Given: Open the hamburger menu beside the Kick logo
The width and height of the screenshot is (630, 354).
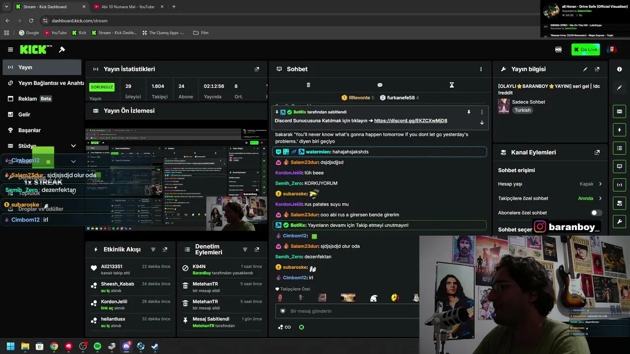Looking at the screenshot, I should click(10, 50).
